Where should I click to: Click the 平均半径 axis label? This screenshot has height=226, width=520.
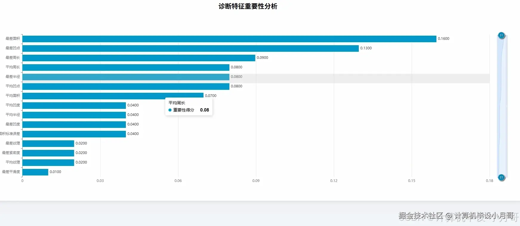coord(13,115)
